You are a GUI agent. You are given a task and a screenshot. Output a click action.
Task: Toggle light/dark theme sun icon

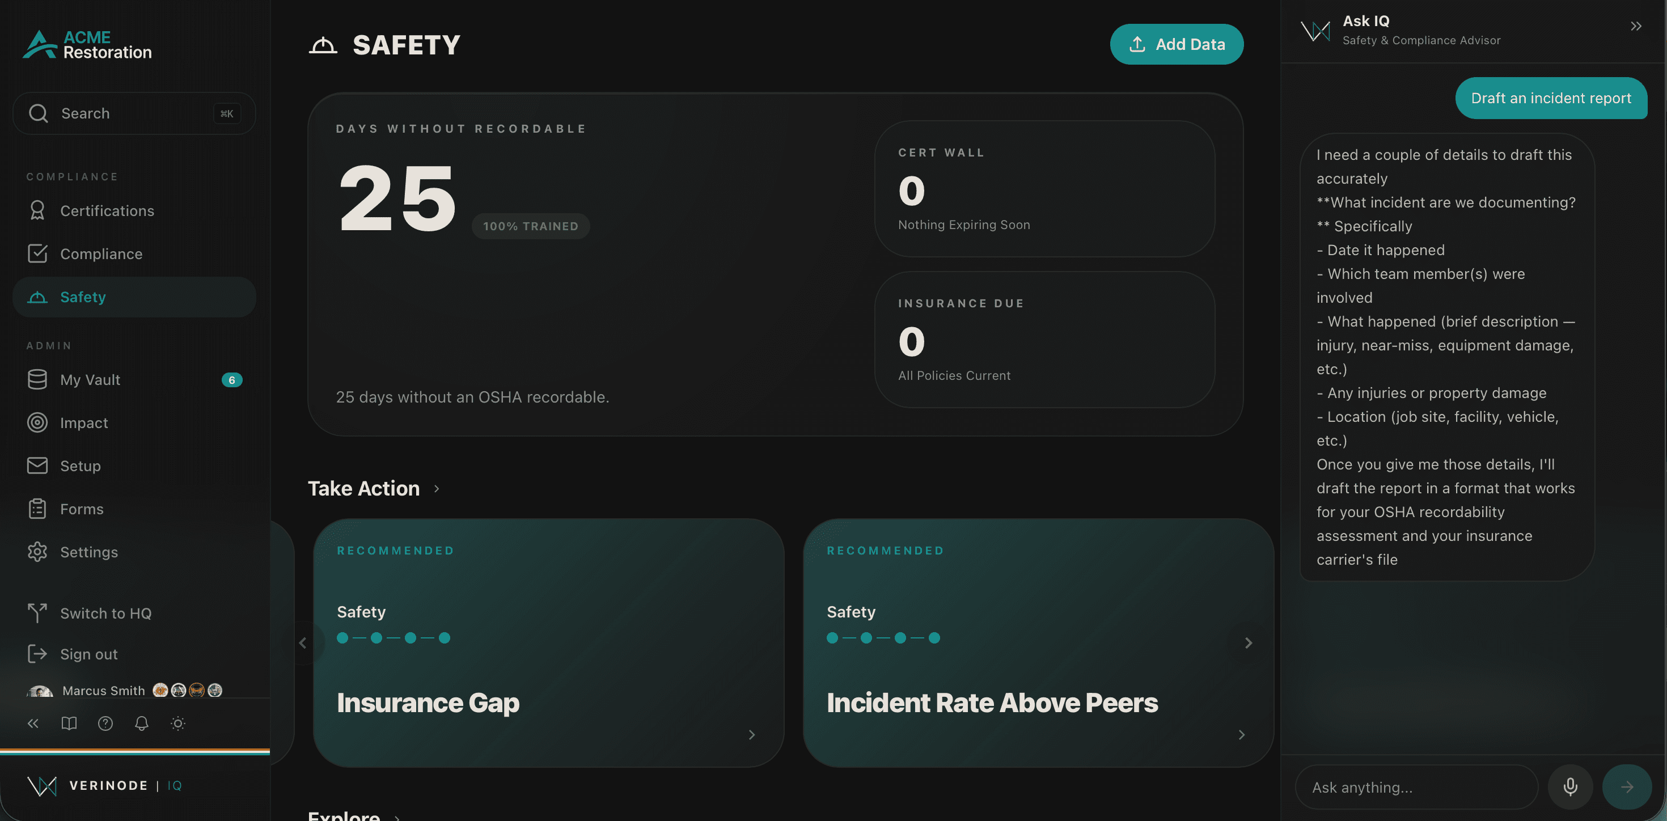(178, 723)
